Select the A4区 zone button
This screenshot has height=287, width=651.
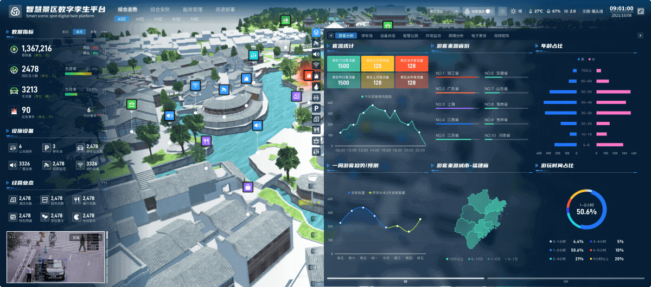pos(140,19)
